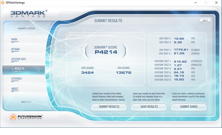The image size is (222, 135).
Task: Select the GPU score value 3424
Action: pyautogui.click(x=87, y=73)
